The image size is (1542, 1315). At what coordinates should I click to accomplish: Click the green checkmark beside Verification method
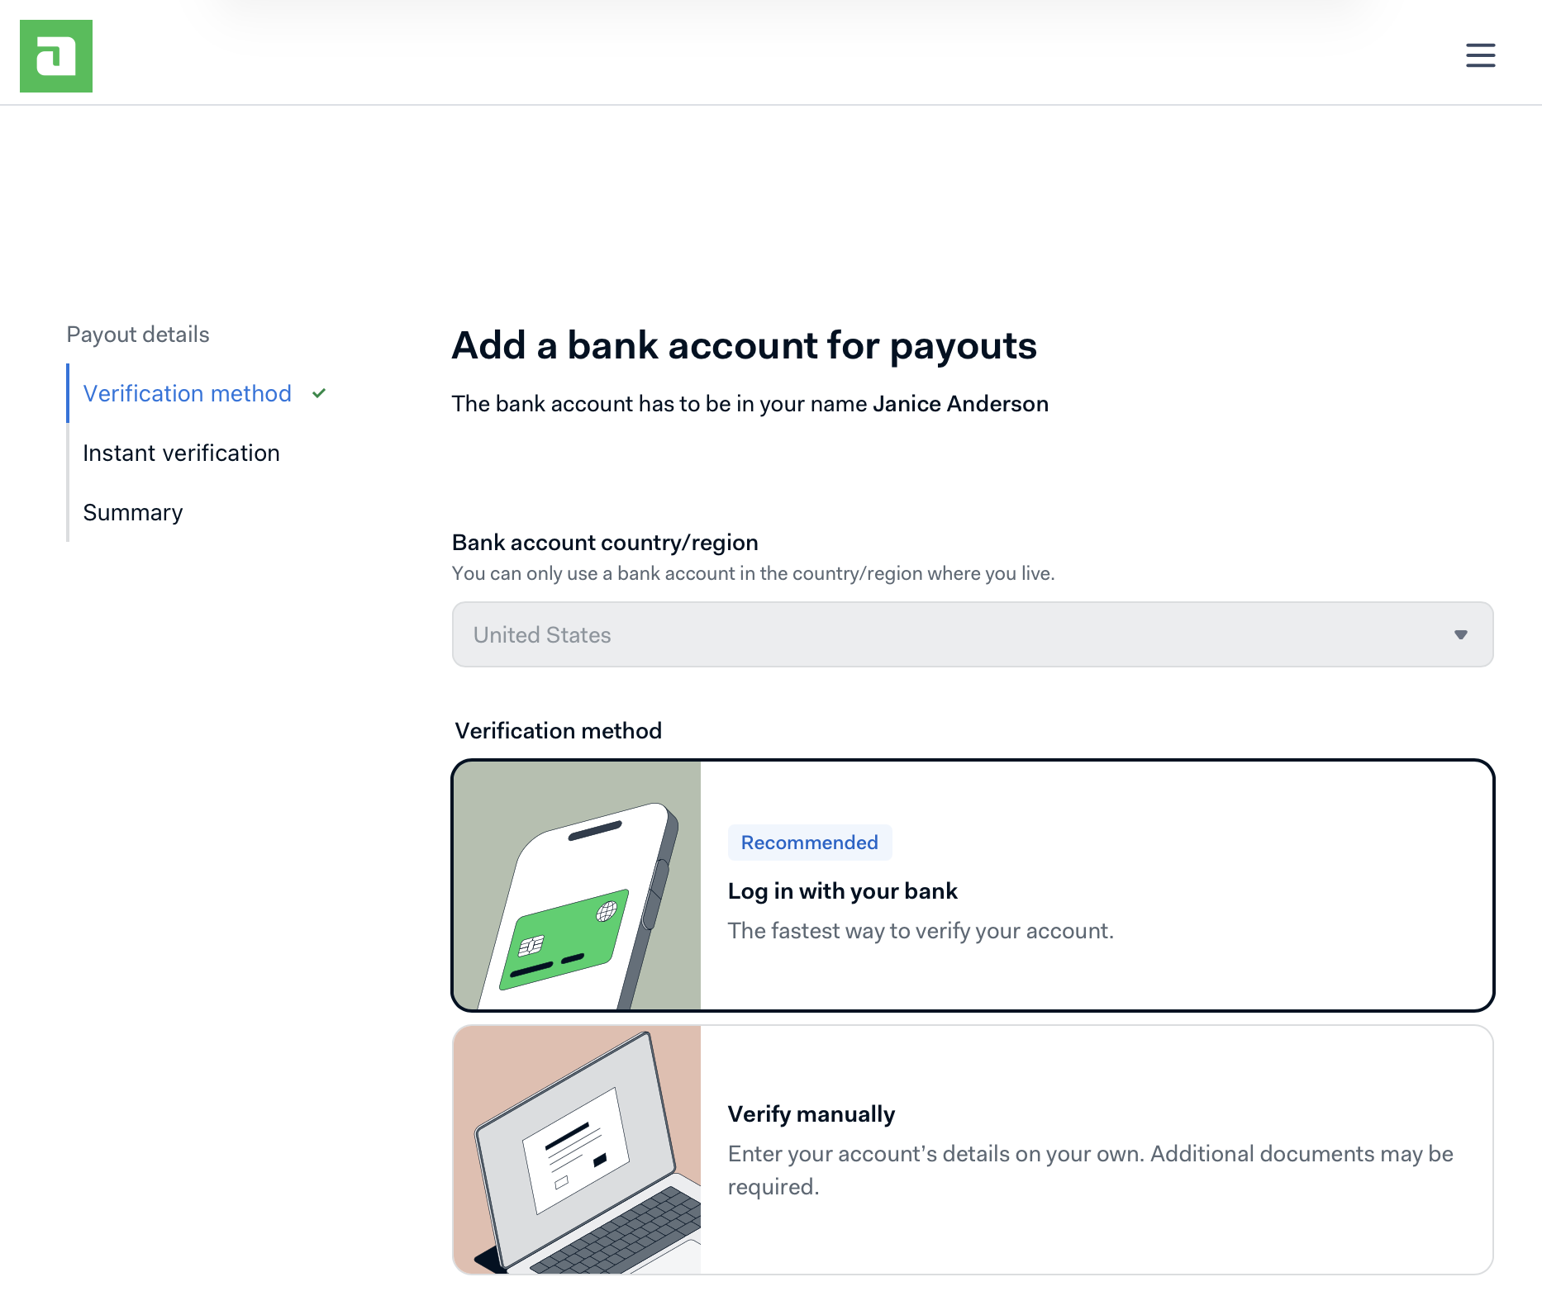click(319, 393)
